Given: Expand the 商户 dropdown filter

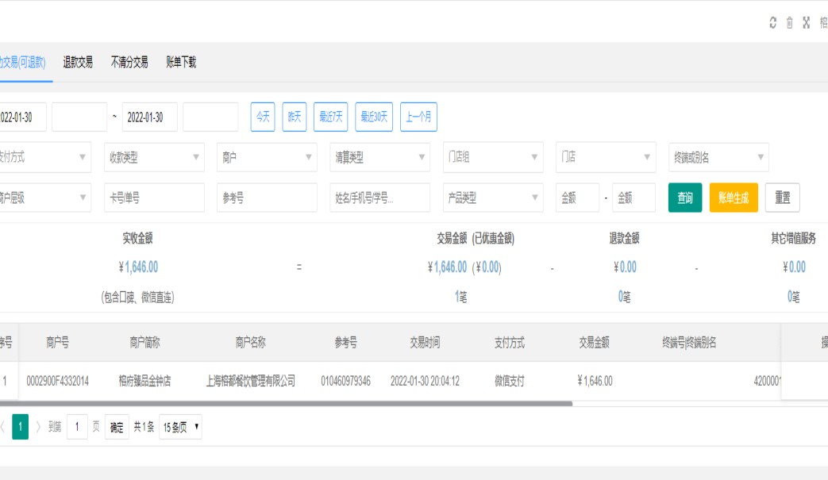Looking at the screenshot, I should pos(267,157).
